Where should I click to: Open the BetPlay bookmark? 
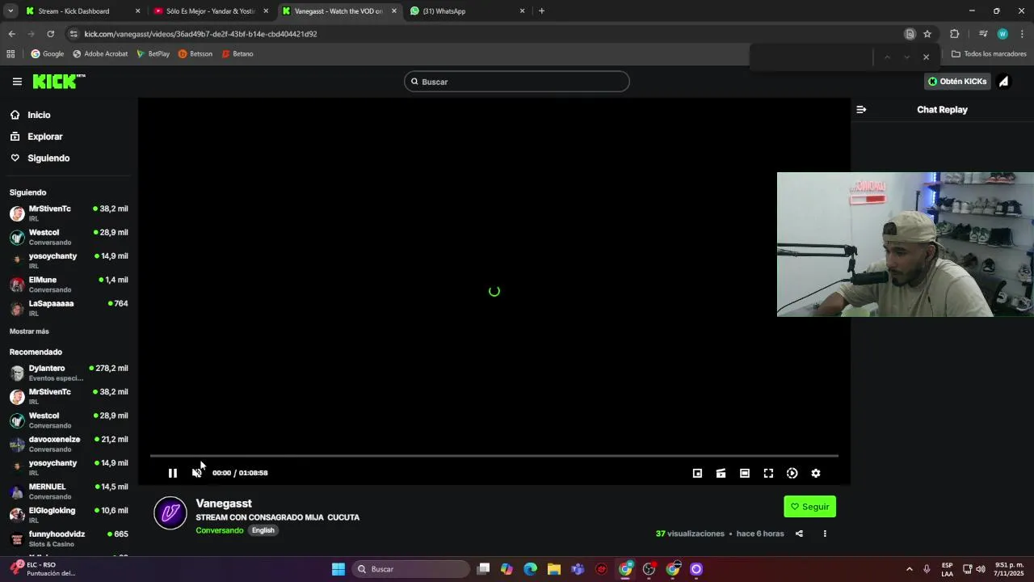click(x=153, y=54)
